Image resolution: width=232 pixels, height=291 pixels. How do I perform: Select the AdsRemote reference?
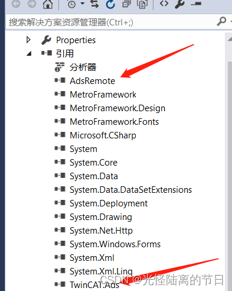[x=92, y=81]
